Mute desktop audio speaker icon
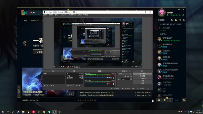203x114 pixels. coord(110,78)
